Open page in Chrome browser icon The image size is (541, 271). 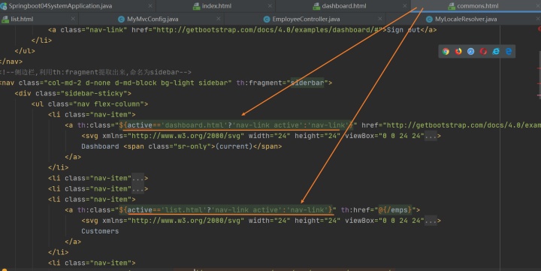446,51
